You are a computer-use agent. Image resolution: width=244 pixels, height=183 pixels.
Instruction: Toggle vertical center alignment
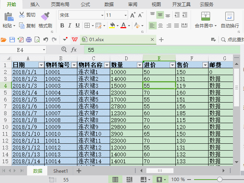(160, 15)
